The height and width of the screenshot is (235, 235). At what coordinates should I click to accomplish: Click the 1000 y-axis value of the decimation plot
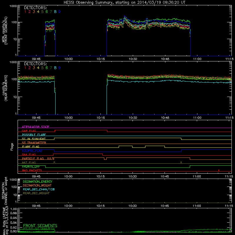click(x=13, y=179)
